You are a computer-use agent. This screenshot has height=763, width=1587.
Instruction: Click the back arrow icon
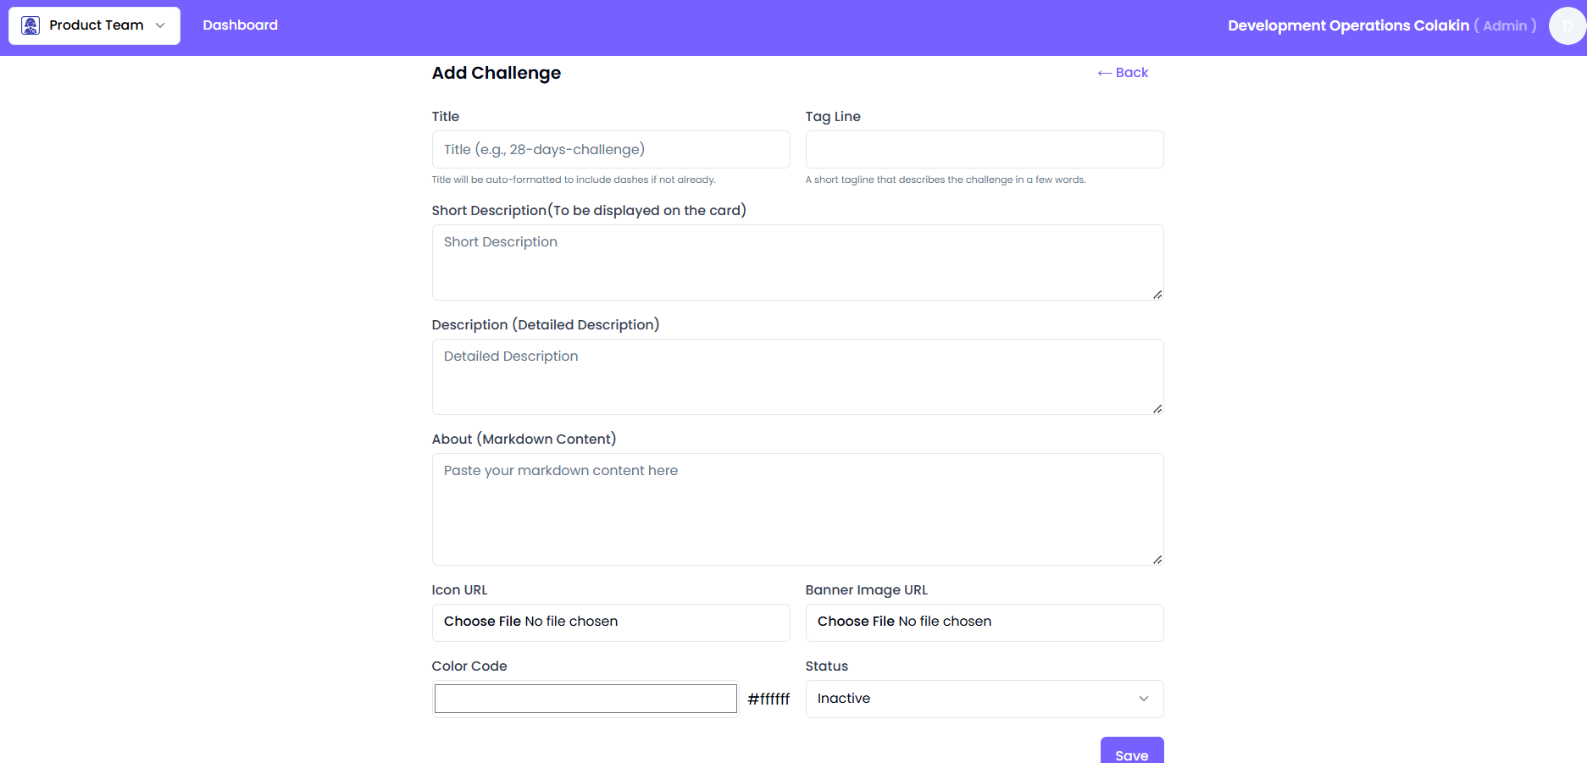click(x=1104, y=74)
